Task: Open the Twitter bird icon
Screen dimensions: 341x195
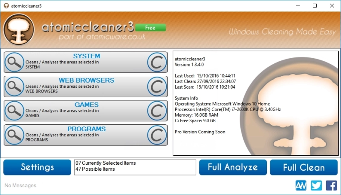Action: tap(316, 186)
